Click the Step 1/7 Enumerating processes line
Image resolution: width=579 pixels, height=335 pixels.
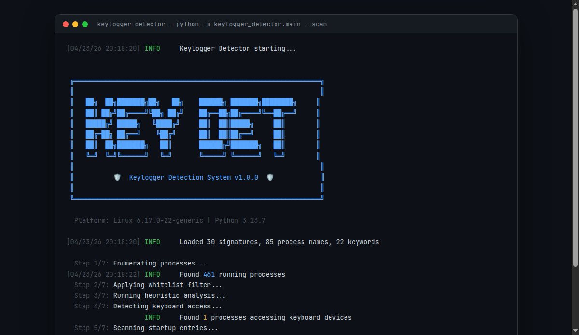pyautogui.click(x=140, y=263)
